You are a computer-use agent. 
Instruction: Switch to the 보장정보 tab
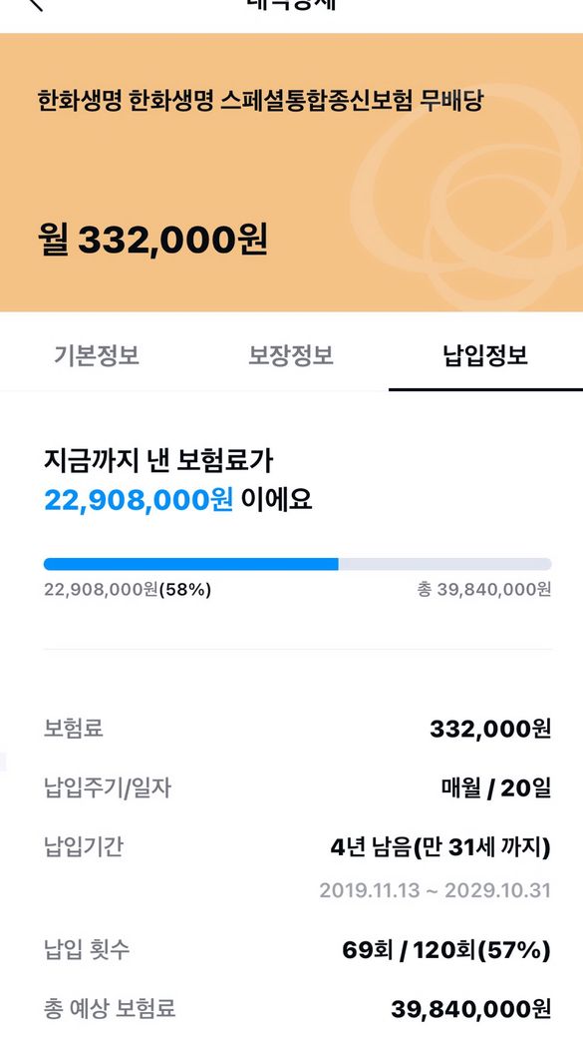click(291, 355)
